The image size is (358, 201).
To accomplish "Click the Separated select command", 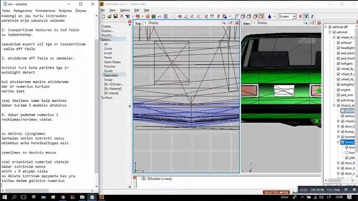I will point(111,75).
